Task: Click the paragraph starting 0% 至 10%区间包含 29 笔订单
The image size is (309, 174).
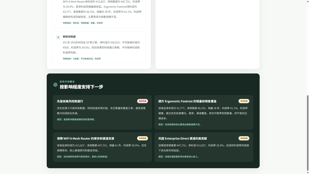Action: click(102, 48)
